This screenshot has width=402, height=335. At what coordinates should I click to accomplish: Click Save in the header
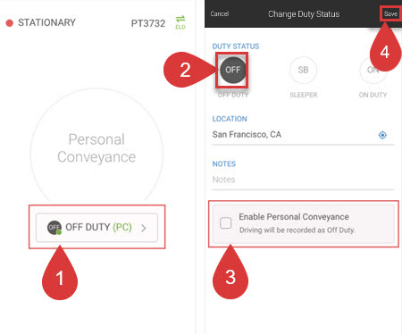pos(390,13)
